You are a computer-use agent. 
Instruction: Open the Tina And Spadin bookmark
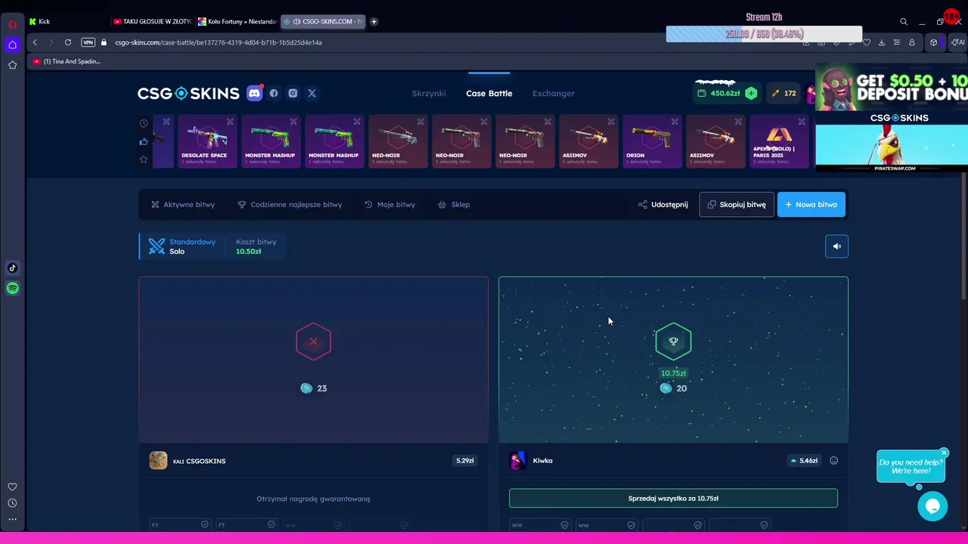tap(67, 61)
